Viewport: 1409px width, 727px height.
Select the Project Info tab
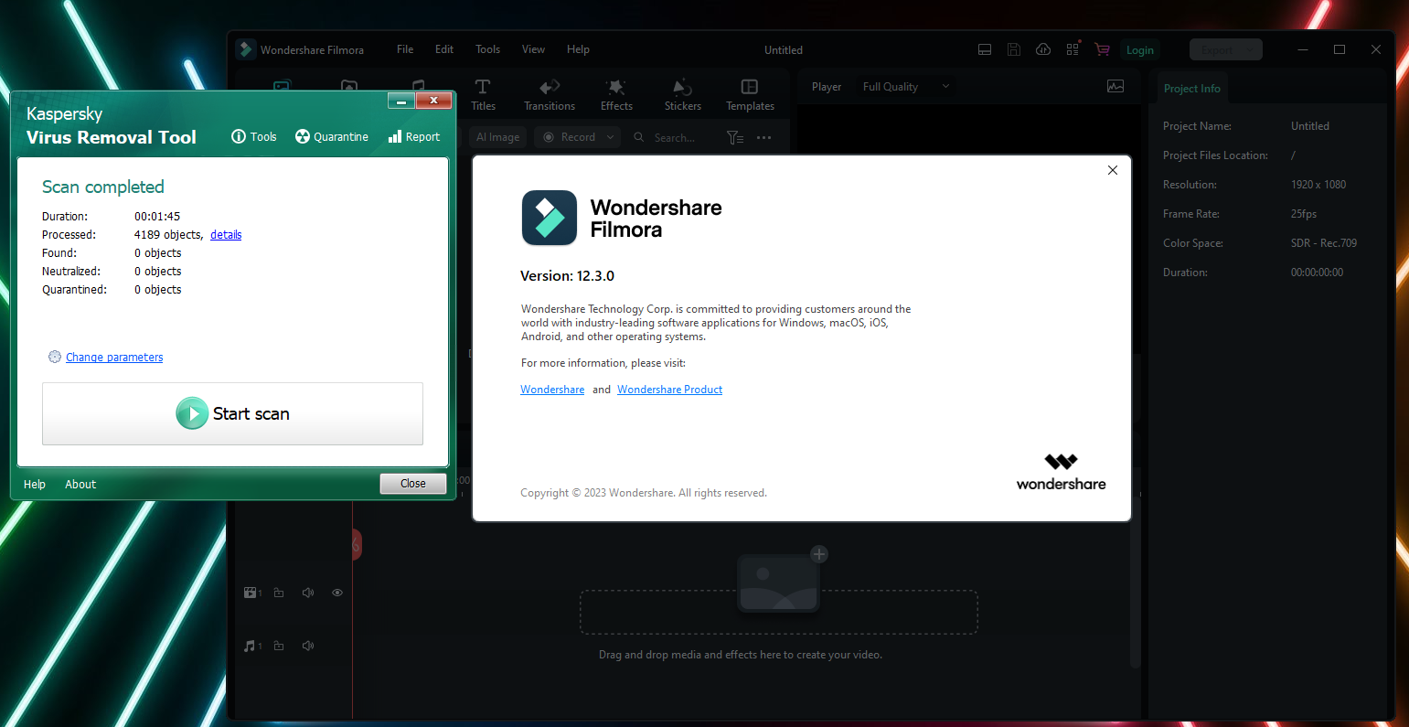(x=1191, y=89)
